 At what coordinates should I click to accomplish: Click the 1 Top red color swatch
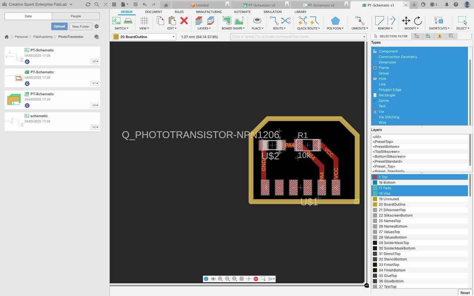tap(375, 177)
